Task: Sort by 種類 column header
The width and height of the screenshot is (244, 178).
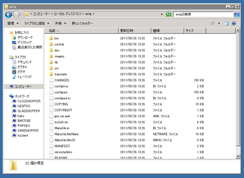Action: (168, 30)
